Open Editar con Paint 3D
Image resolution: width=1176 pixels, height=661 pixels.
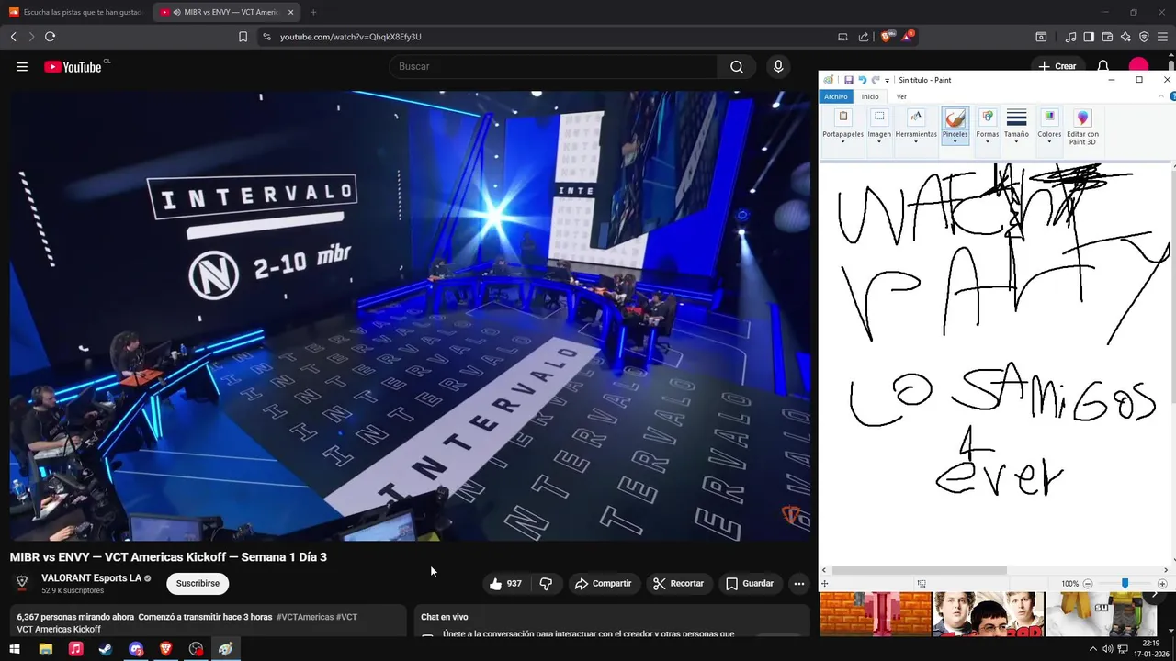coord(1082,126)
